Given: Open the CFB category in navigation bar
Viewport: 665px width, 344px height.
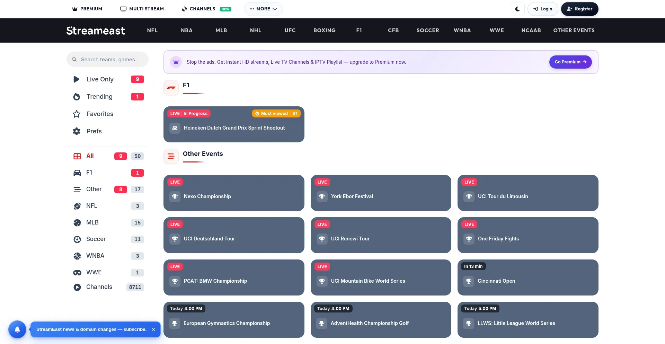Looking at the screenshot, I should coord(393,30).
